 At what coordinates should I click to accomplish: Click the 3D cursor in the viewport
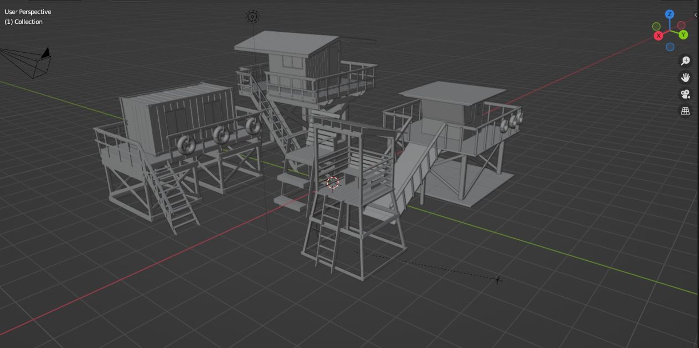pyautogui.click(x=332, y=183)
